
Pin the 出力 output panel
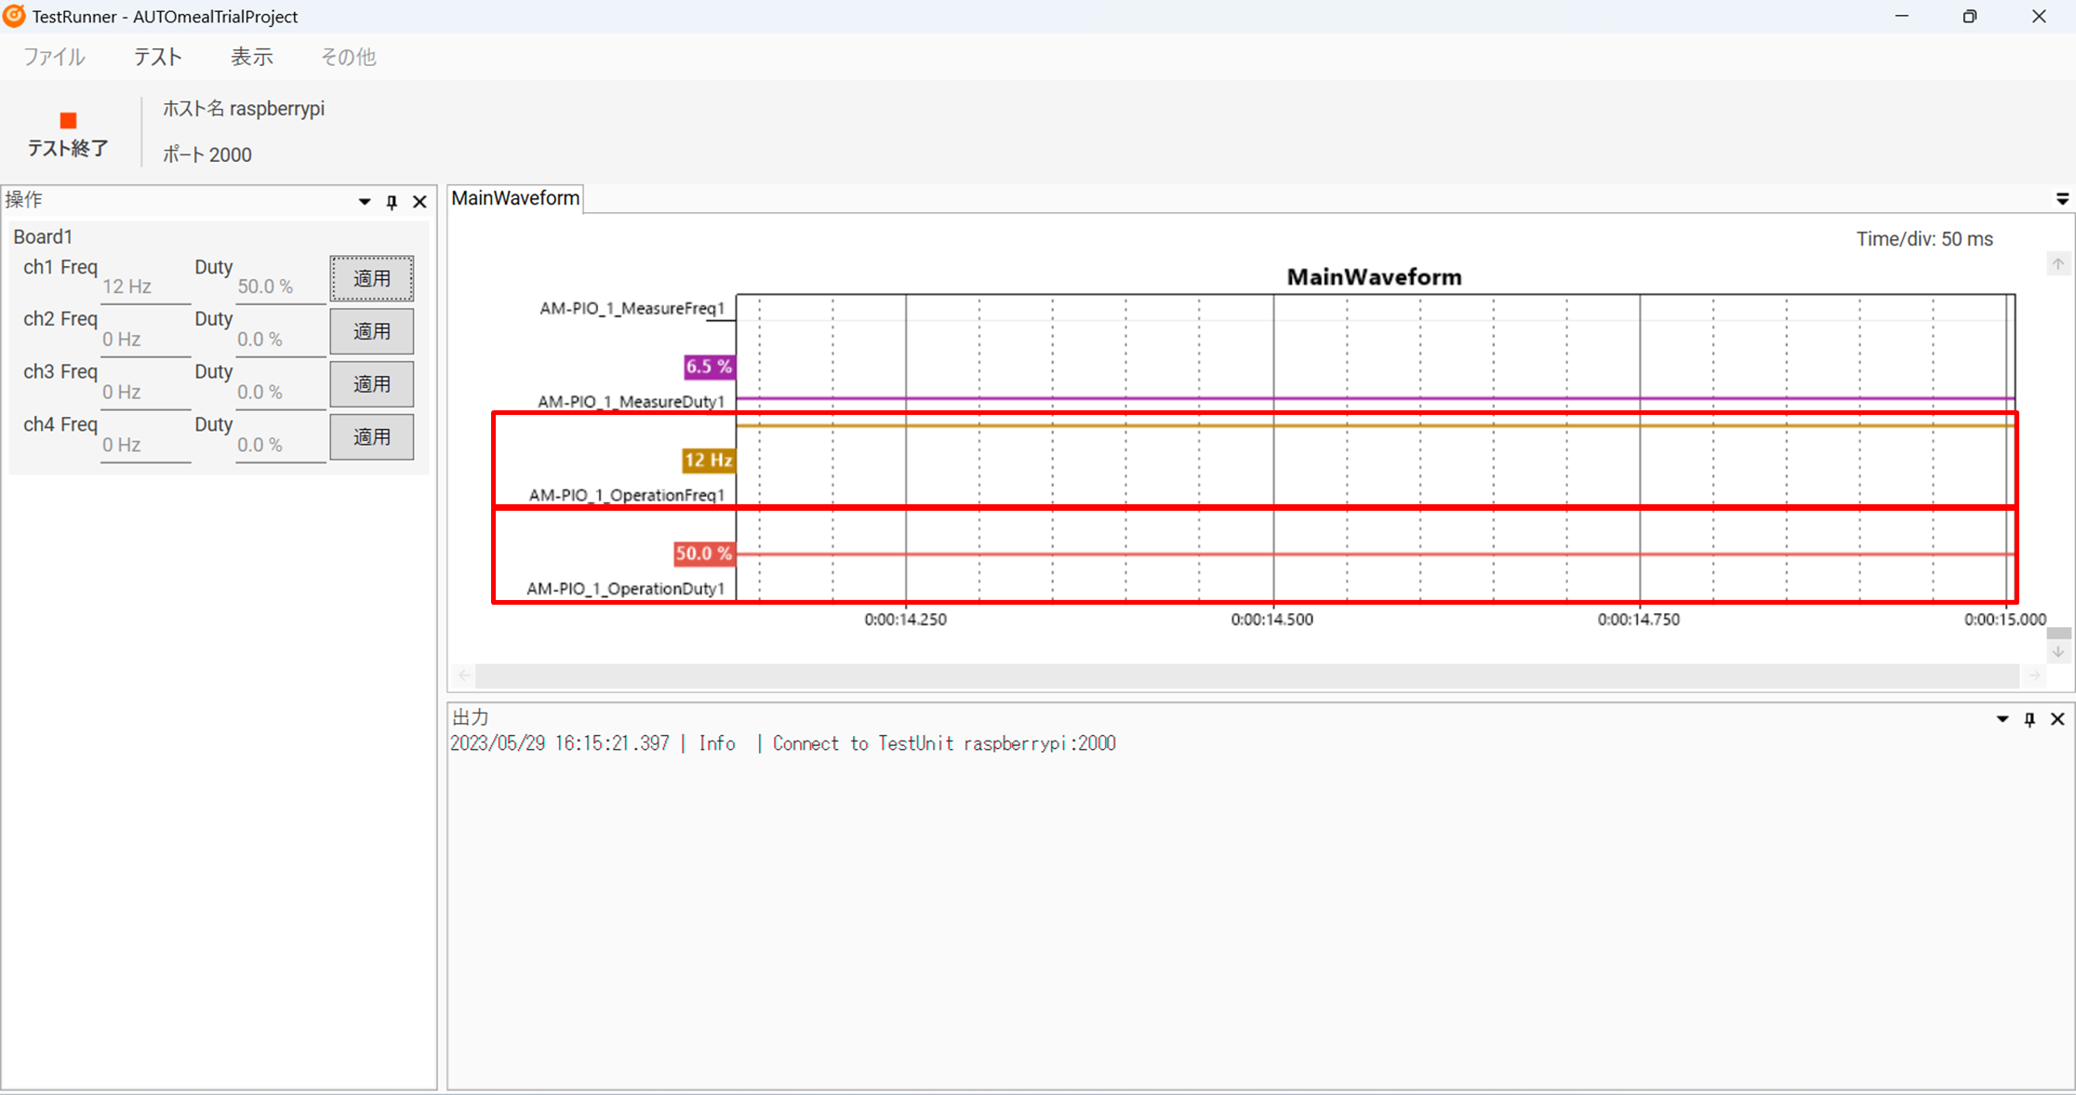tap(2029, 719)
